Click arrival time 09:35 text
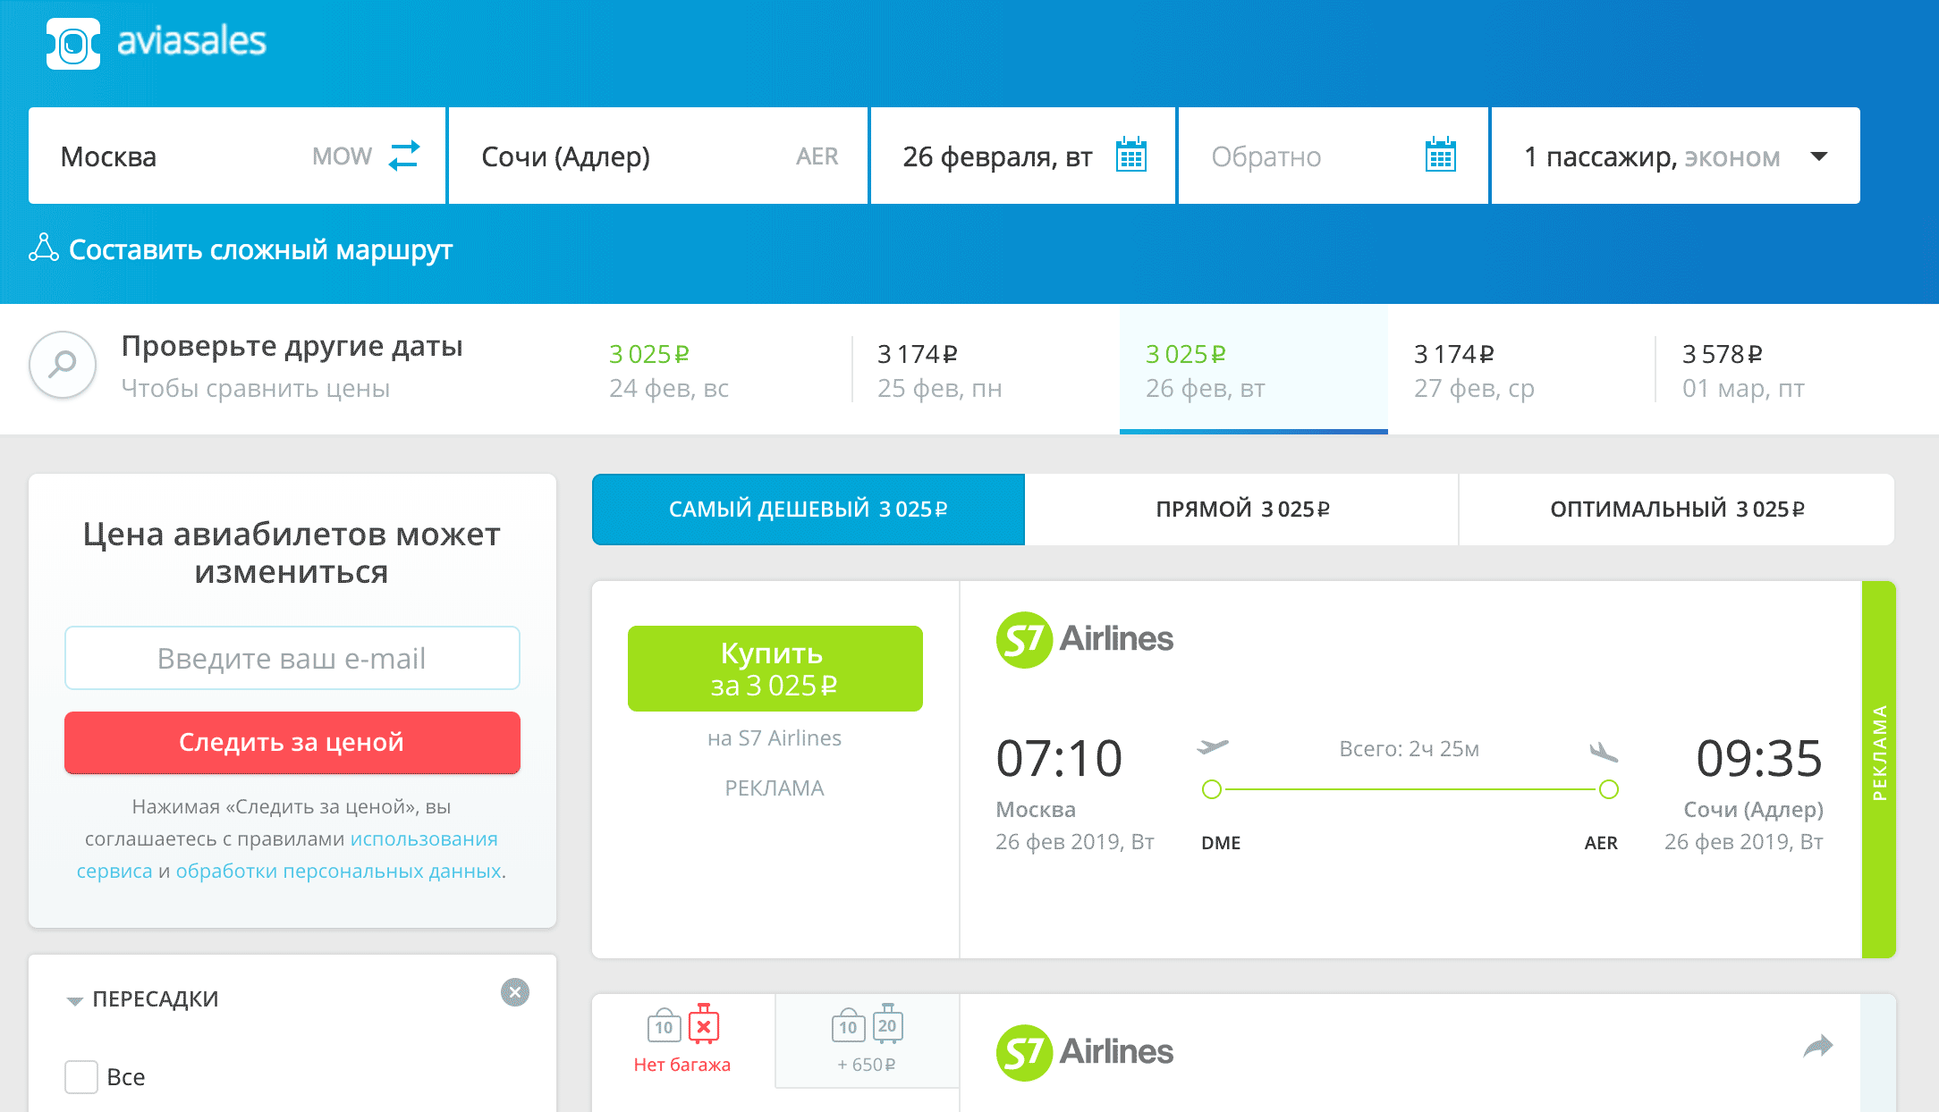The width and height of the screenshot is (1939, 1112). pyautogui.click(x=1759, y=759)
